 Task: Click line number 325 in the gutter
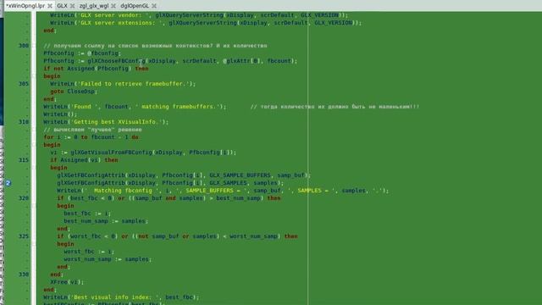click(24, 236)
